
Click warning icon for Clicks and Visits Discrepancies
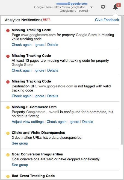click(x=8, y=133)
